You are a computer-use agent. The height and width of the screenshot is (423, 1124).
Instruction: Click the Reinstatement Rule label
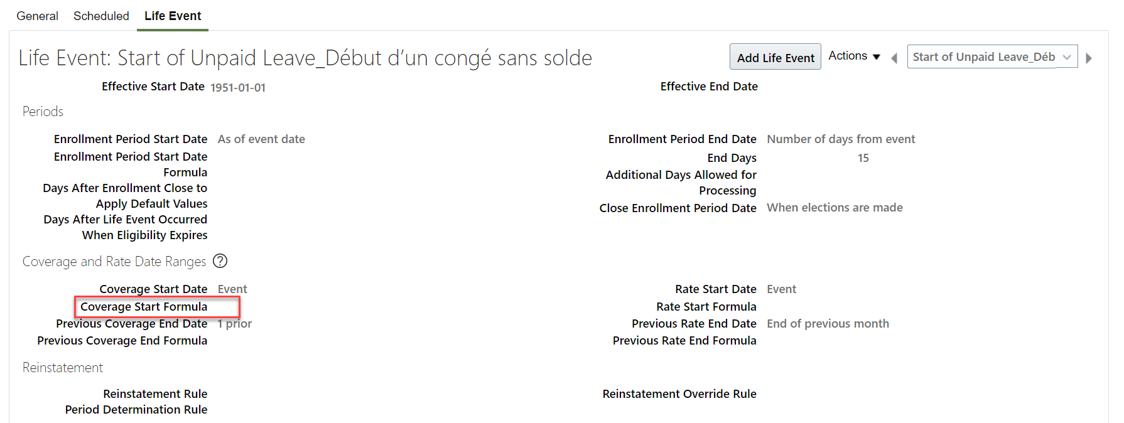(x=155, y=394)
